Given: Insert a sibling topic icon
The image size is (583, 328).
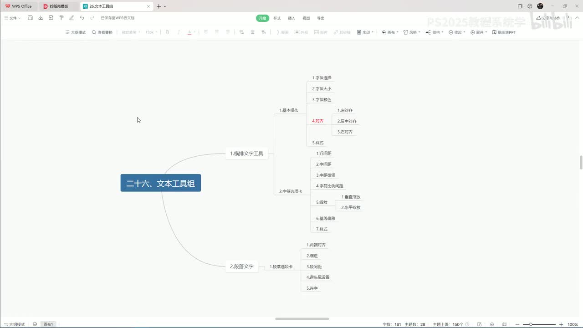Looking at the screenshot, I should point(252,32).
